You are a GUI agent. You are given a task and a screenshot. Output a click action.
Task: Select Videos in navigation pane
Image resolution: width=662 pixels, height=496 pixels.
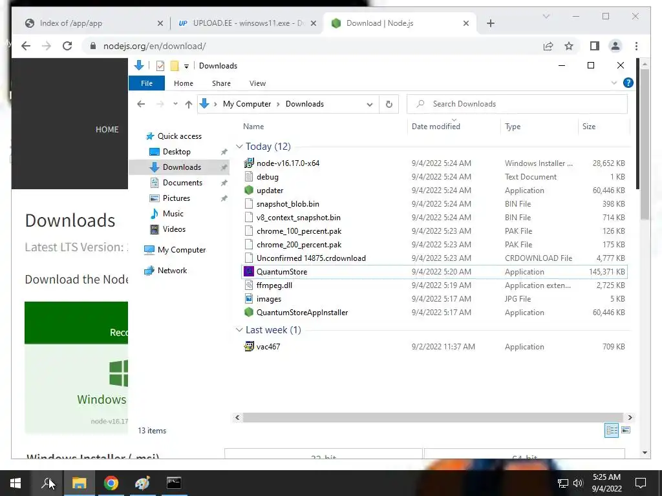click(174, 229)
